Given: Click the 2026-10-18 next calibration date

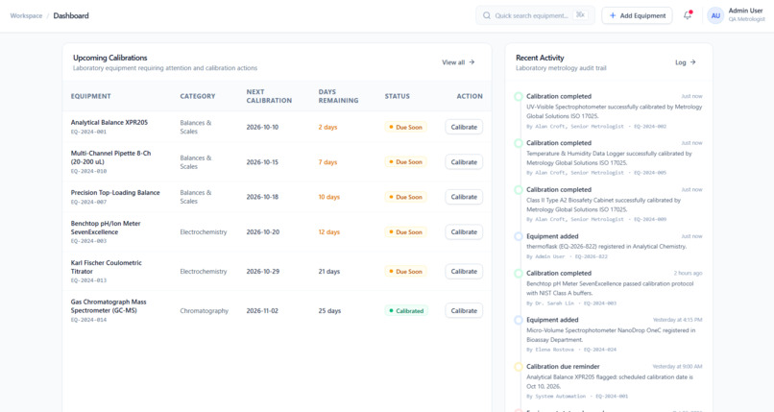Looking at the screenshot, I should (262, 197).
